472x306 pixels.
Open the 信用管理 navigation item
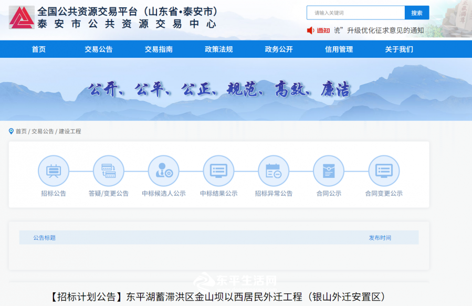pos(338,49)
